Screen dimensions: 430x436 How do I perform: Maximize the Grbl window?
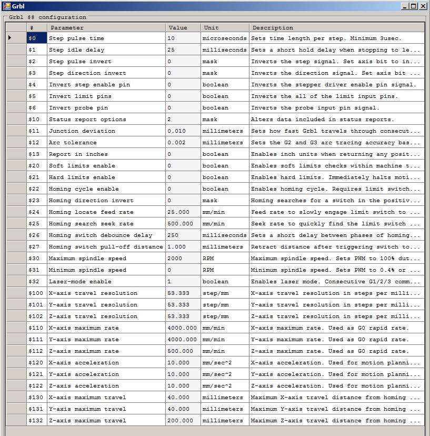tap(414, 6)
